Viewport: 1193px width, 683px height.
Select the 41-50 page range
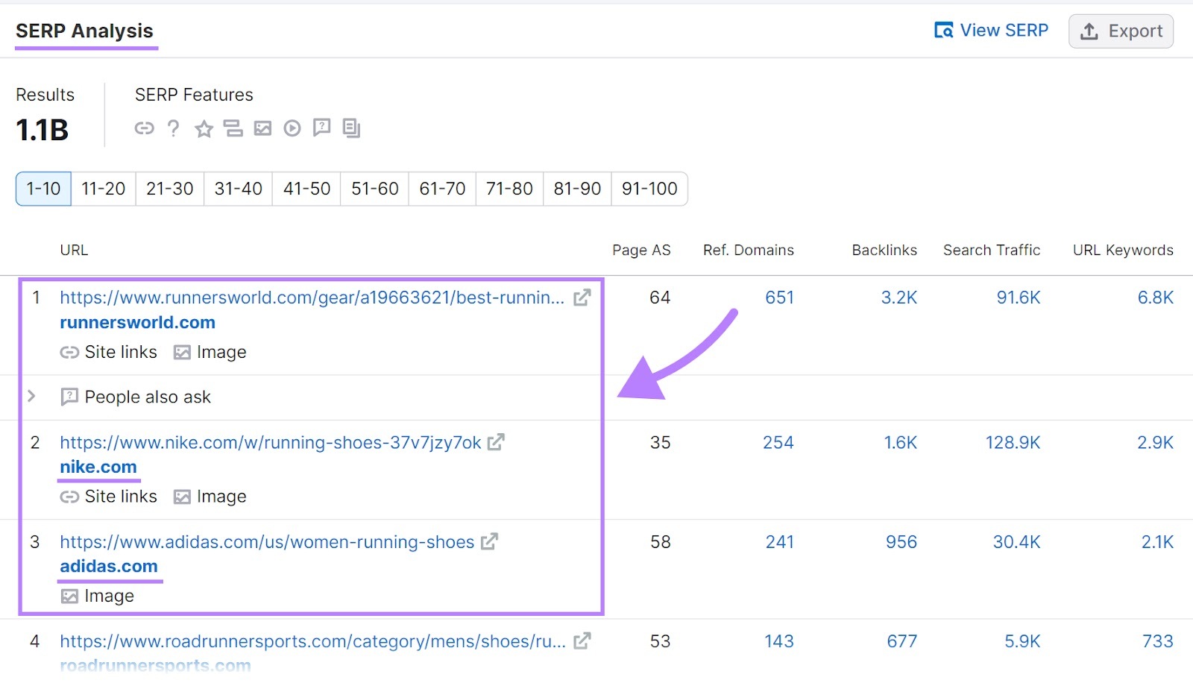pos(306,189)
